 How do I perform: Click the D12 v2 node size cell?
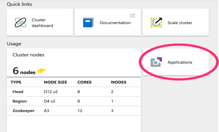pos(51,92)
